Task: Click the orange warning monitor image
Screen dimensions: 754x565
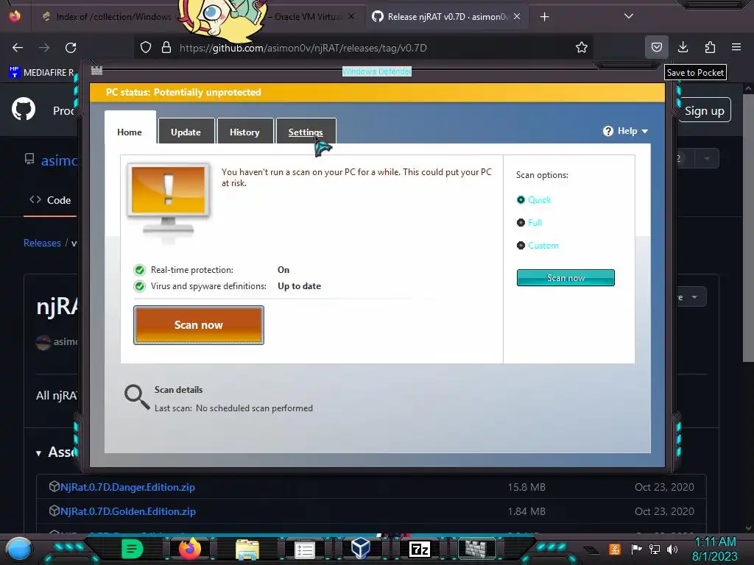Action: 169,199
